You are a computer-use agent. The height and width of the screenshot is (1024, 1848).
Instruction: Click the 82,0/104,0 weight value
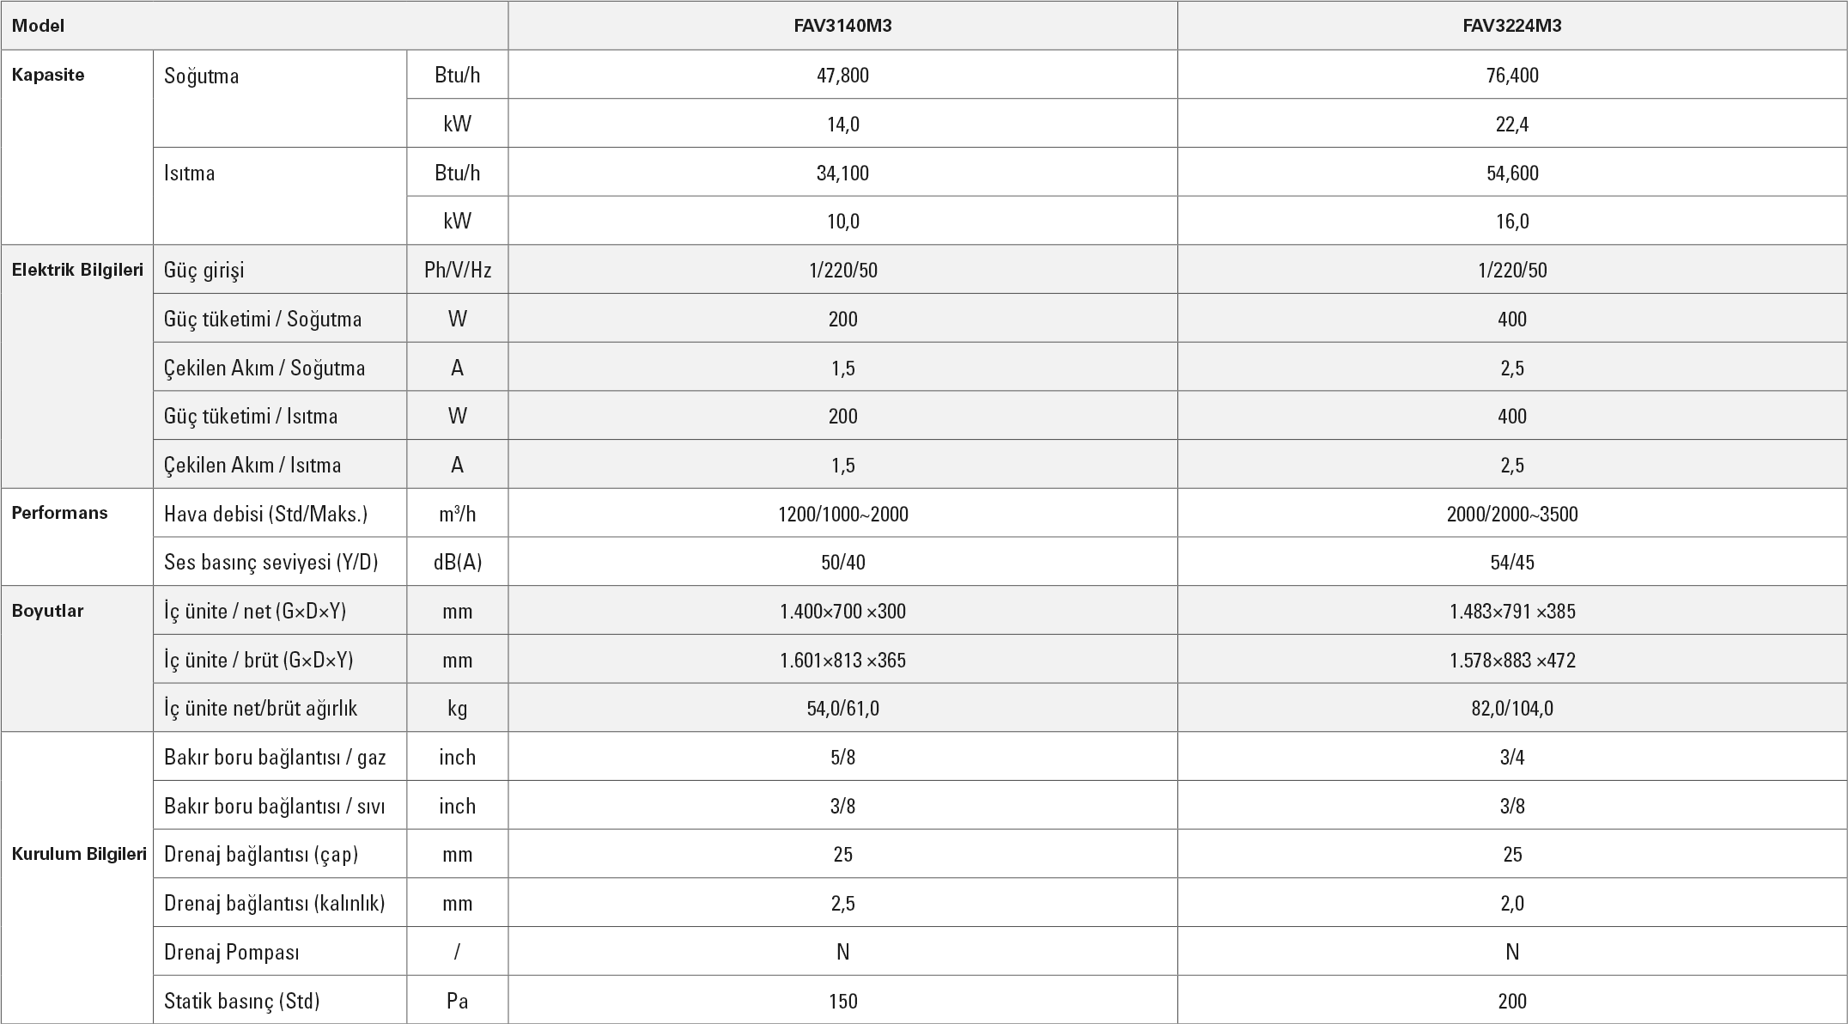pyautogui.click(x=1511, y=709)
